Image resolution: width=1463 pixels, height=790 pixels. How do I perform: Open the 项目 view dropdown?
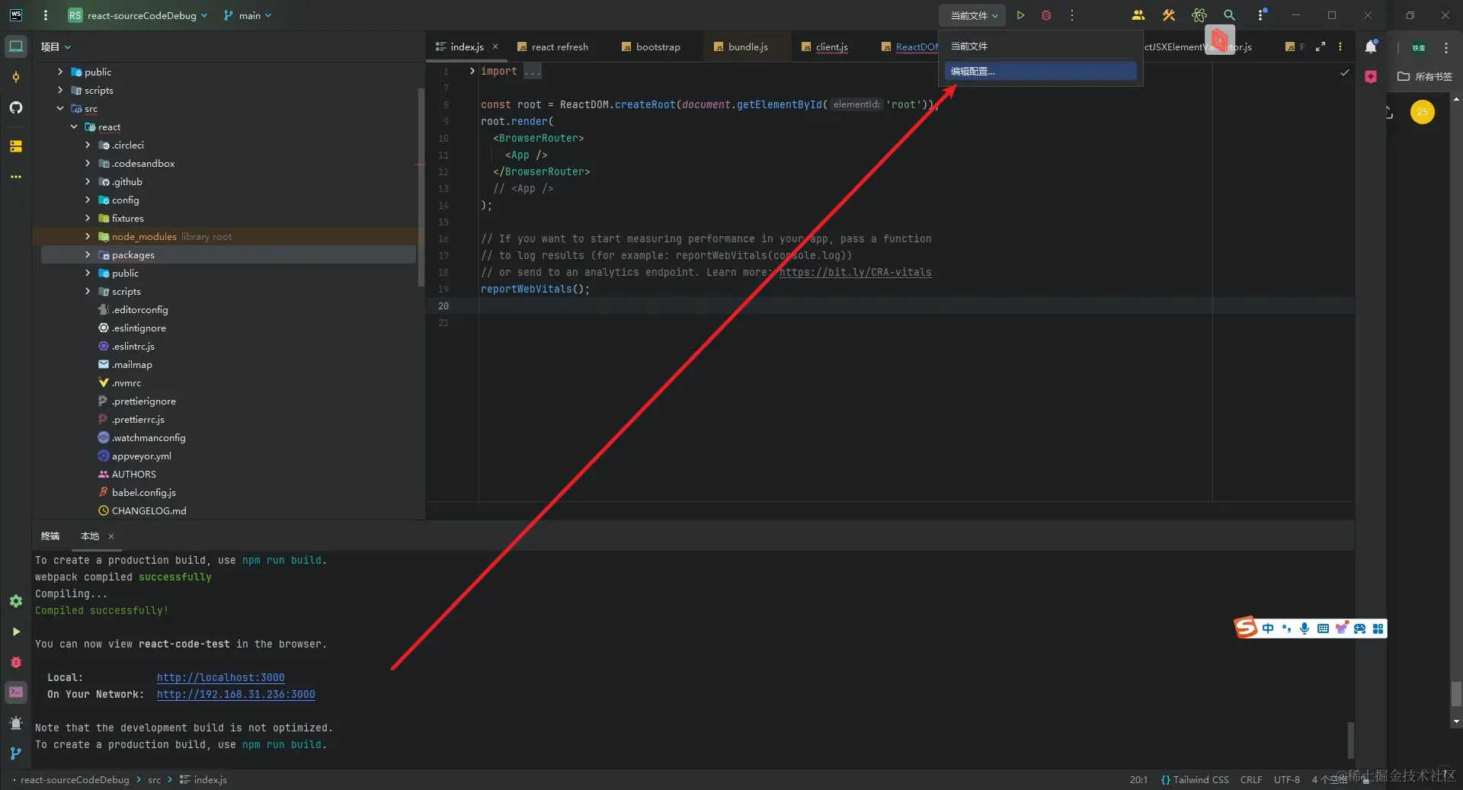pyautogui.click(x=56, y=47)
